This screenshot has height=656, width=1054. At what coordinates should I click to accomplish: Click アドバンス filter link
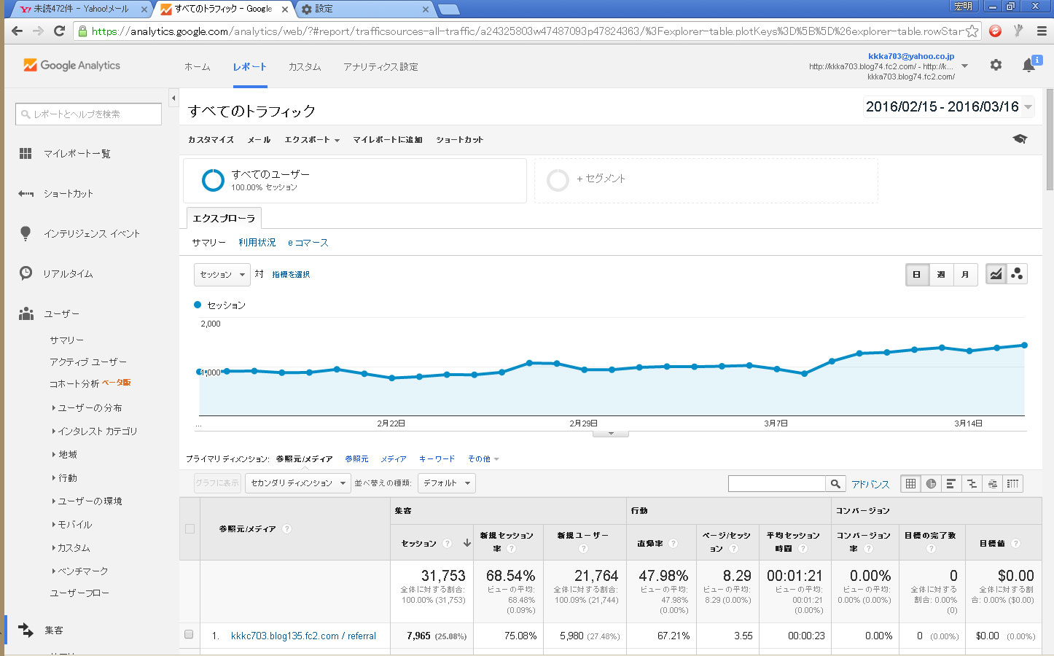point(870,484)
